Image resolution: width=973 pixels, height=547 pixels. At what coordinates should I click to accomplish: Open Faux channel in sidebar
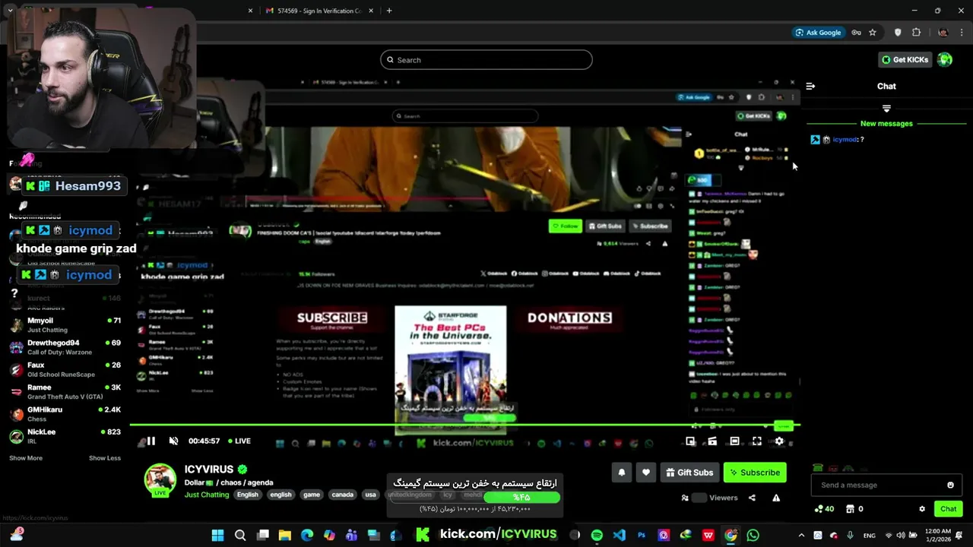pos(65,369)
